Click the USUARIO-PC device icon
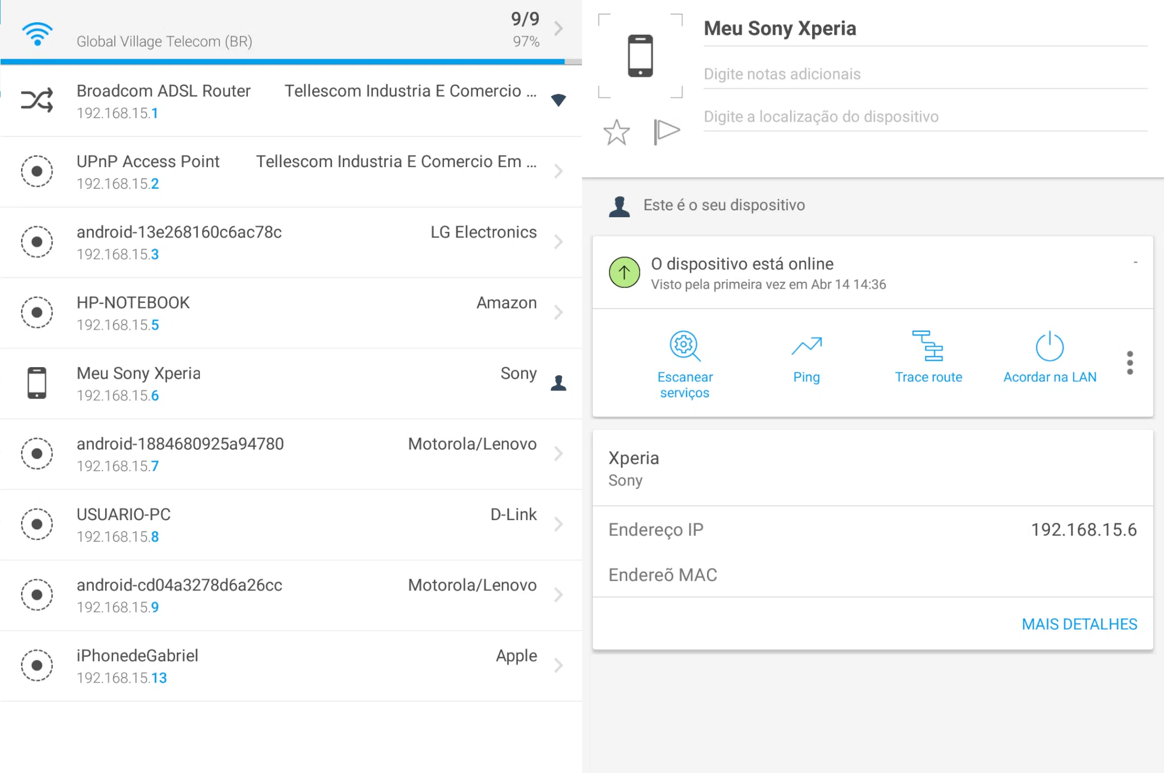 (37, 524)
